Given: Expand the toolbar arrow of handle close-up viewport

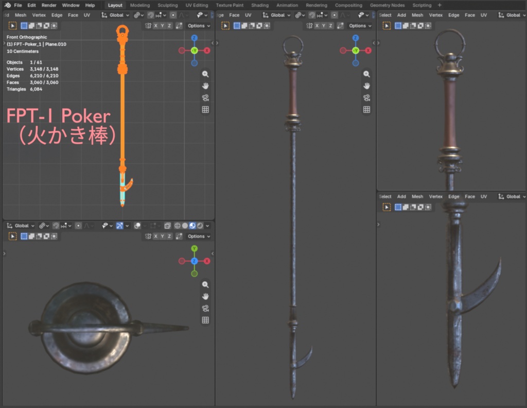Looking at the screenshot, I should click(378, 43).
